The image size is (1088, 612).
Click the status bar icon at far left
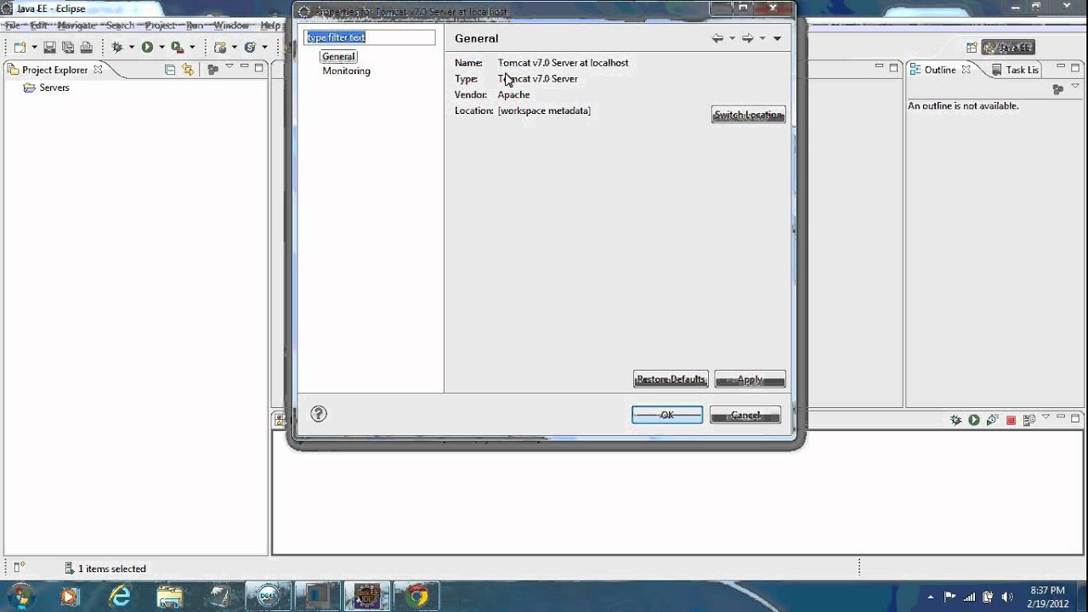pos(19,567)
